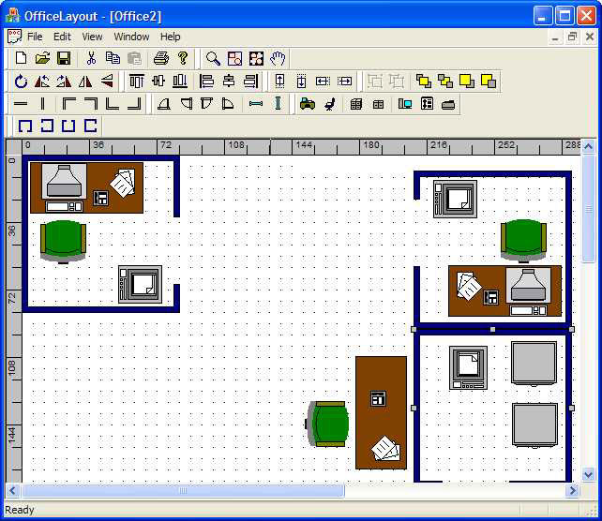Insert the vertical window piece
The image size is (602, 521).
click(x=278, y=104)
